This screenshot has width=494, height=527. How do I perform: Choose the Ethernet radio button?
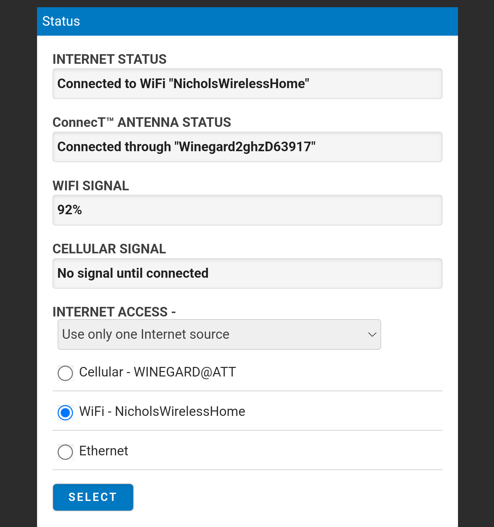[65, 452]
